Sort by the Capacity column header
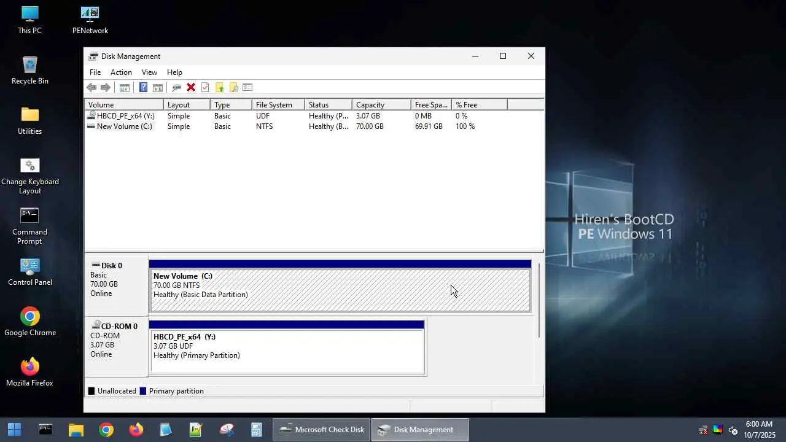 click(382, 105)
